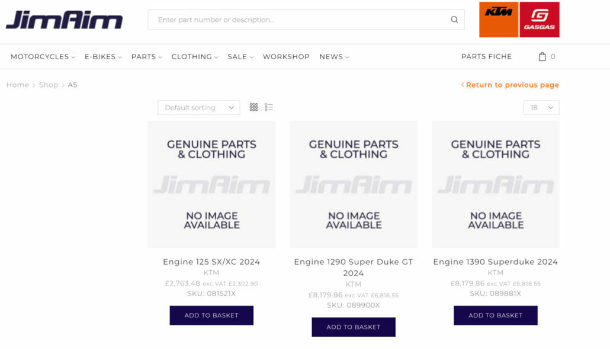Viewport: 610px width, 349px height.
Task: Click the search magnifier icon
Action: [454, 20]
